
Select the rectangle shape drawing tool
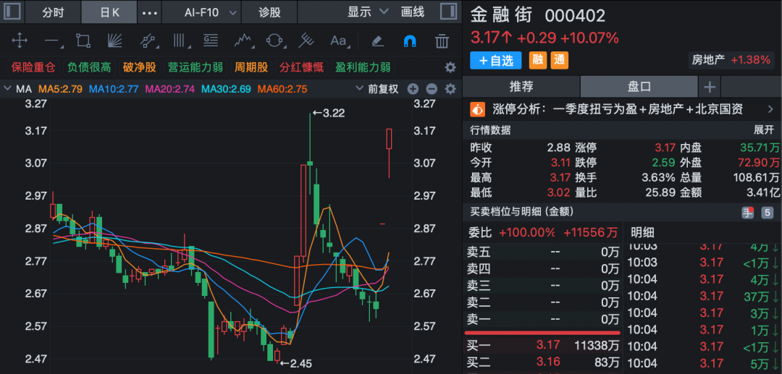pyautogui.click(x=83, y=41)
